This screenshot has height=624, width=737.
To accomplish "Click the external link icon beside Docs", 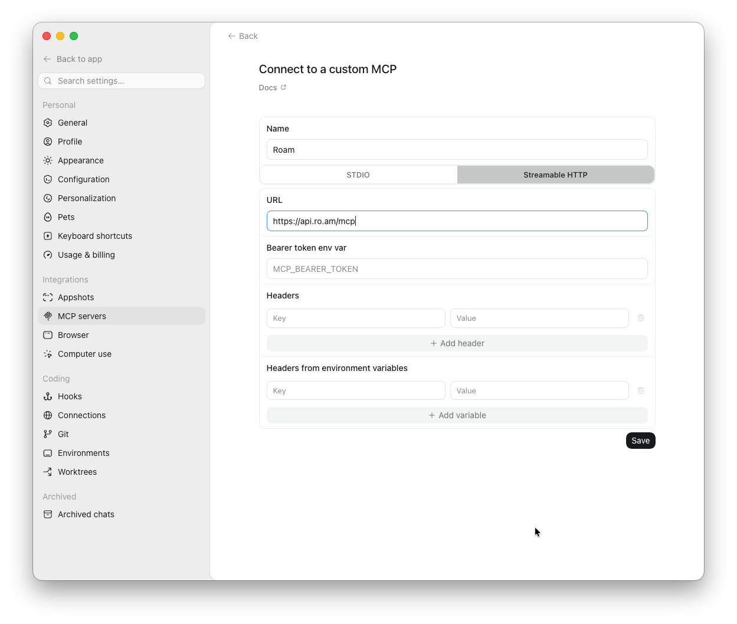I will pos(283,87).
